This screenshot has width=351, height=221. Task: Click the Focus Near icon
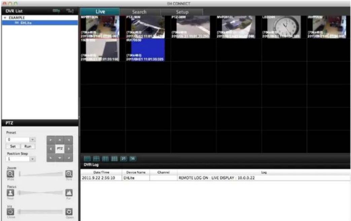[10, 193]
